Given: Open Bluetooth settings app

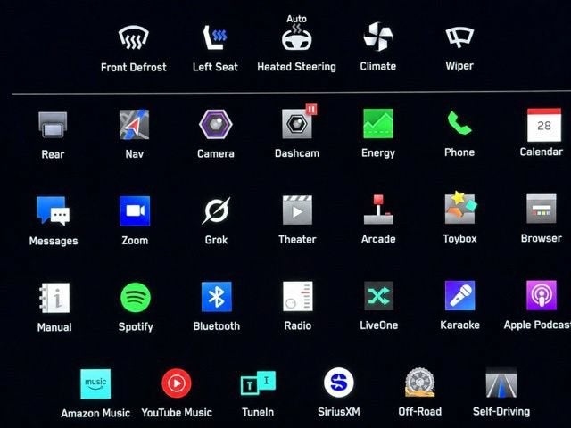Looking at the screenshot, I should click(x=217, y=297).
